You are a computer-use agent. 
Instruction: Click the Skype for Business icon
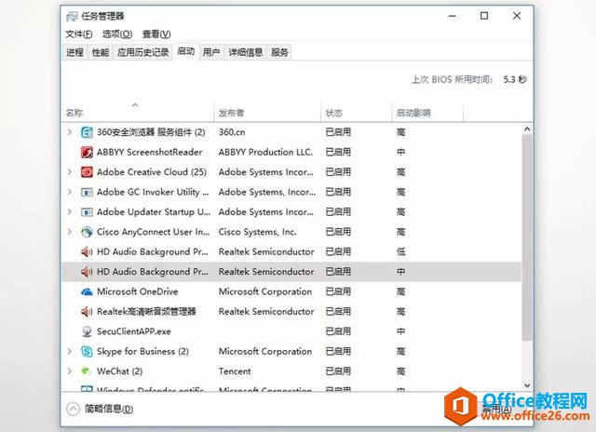click(87, 351)
